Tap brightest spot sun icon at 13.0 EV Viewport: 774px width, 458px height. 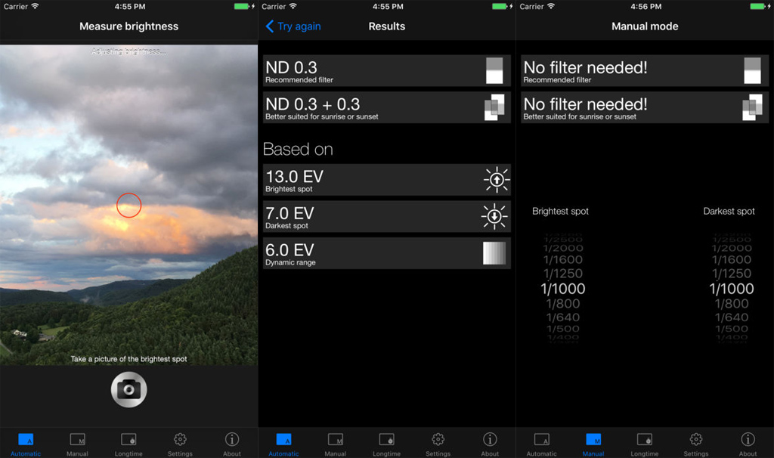(x=496, y=180)
